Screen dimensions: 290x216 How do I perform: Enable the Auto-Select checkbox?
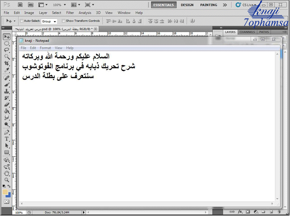(x=22, y=21)
